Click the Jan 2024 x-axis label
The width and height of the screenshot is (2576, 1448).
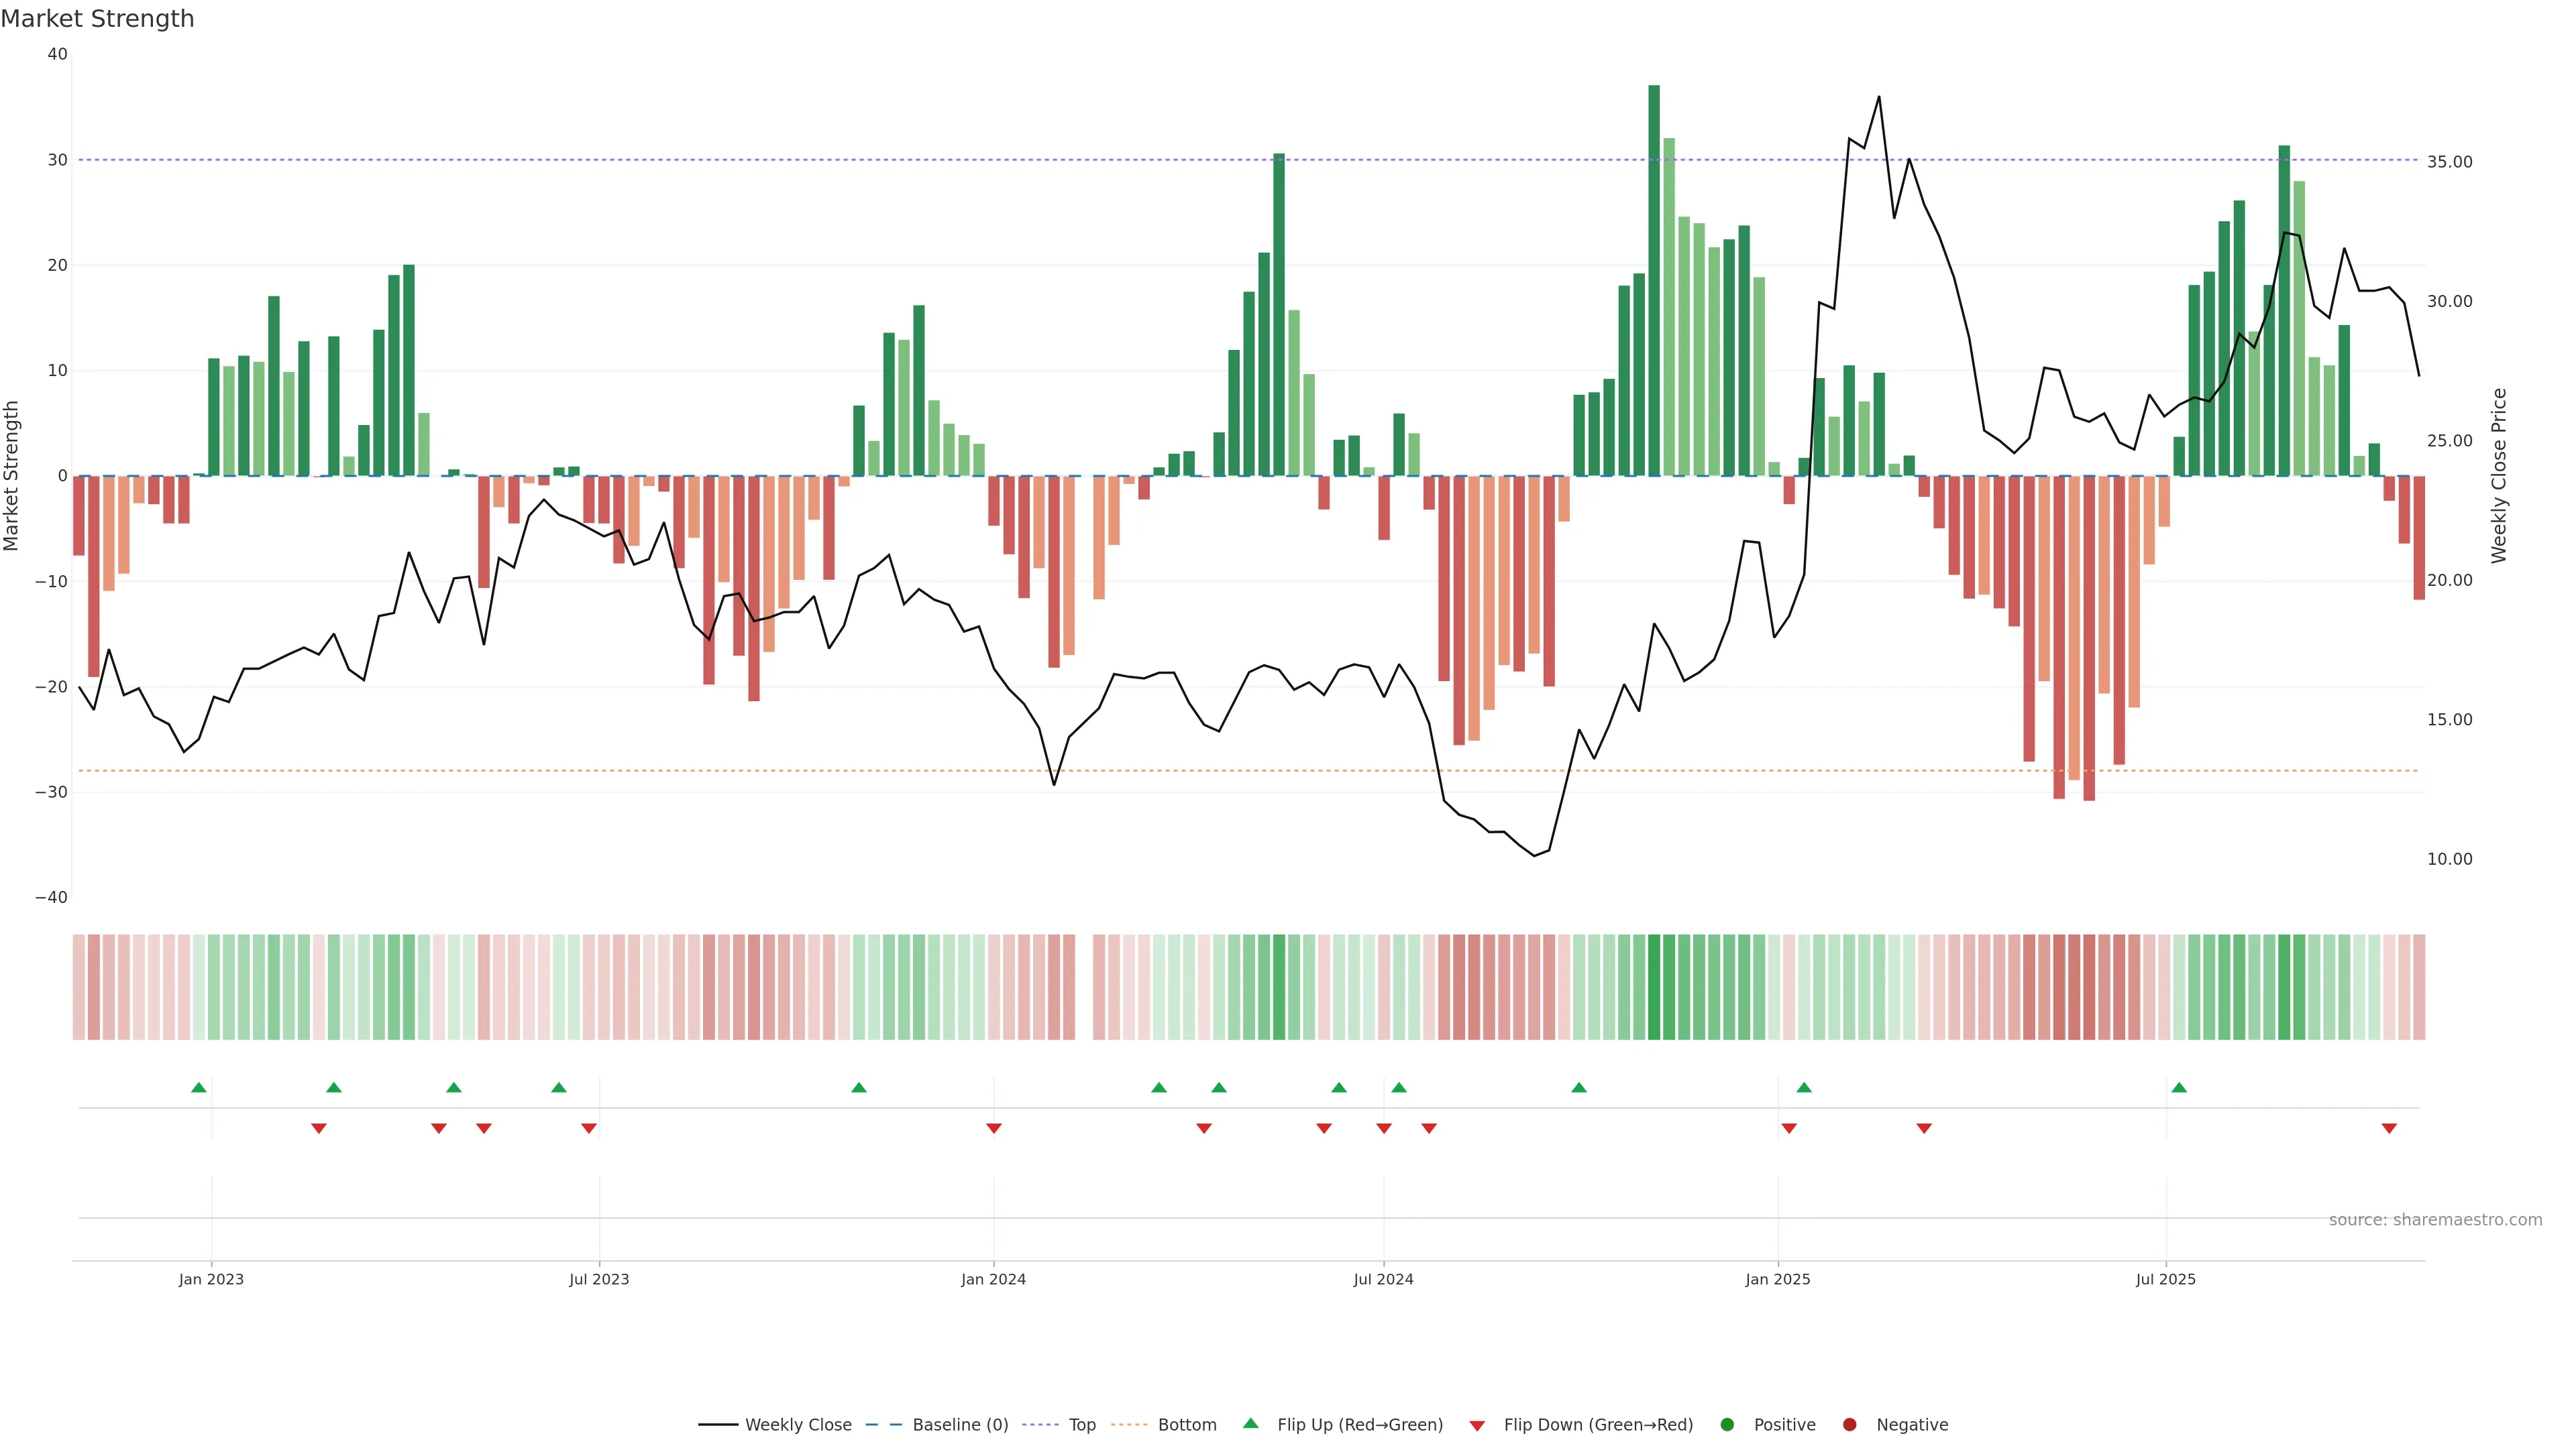tap(993, 1279)
